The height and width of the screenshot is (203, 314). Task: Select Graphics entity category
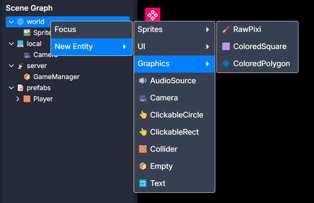[174, 64]
